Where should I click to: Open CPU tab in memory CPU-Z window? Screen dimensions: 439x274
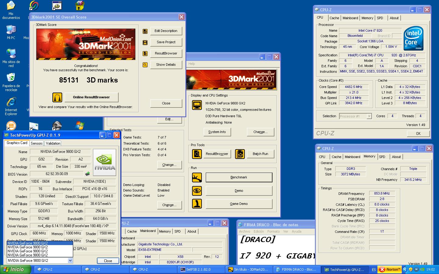[322, 157]
